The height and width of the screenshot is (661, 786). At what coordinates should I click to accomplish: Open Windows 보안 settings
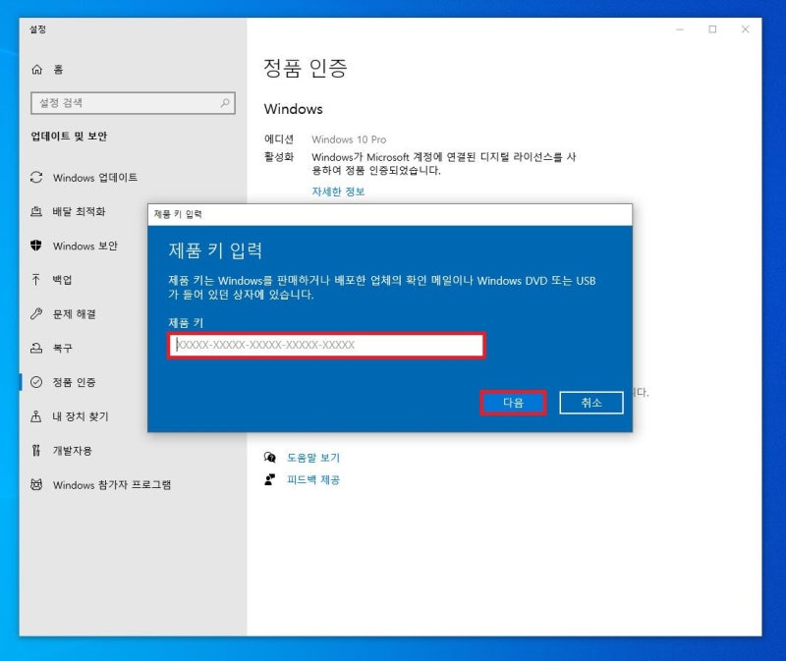84,246
